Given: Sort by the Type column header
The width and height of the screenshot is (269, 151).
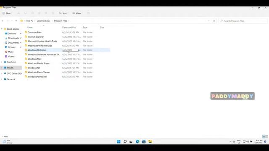Looking at the screenshot, I should tap(85, 27).
